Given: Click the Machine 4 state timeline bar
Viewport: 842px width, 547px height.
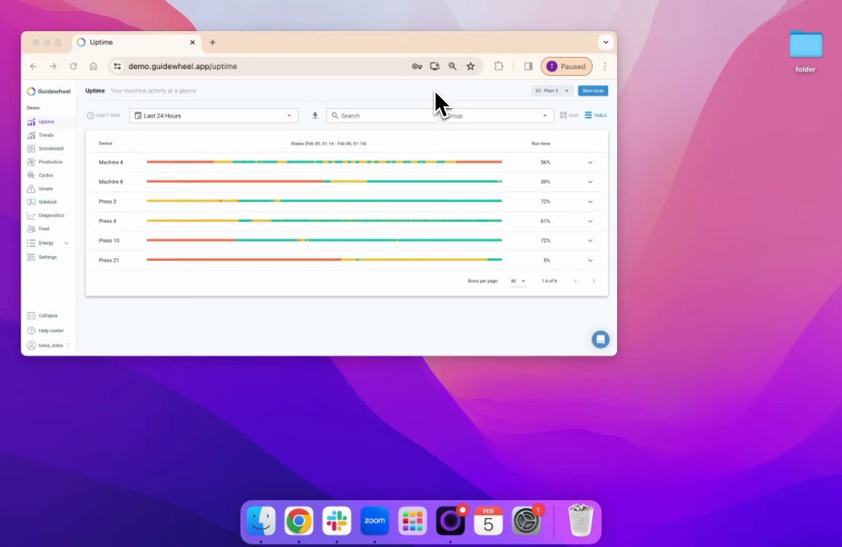Looking at the screenshot, I should [324, 162].
